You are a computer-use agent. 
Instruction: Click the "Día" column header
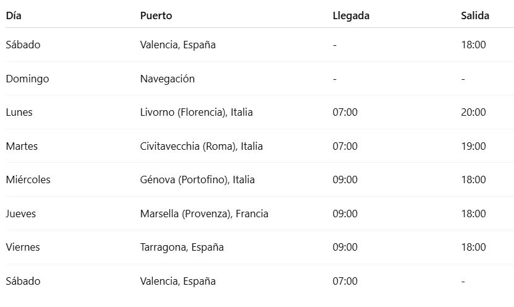(x=15, y=16)
